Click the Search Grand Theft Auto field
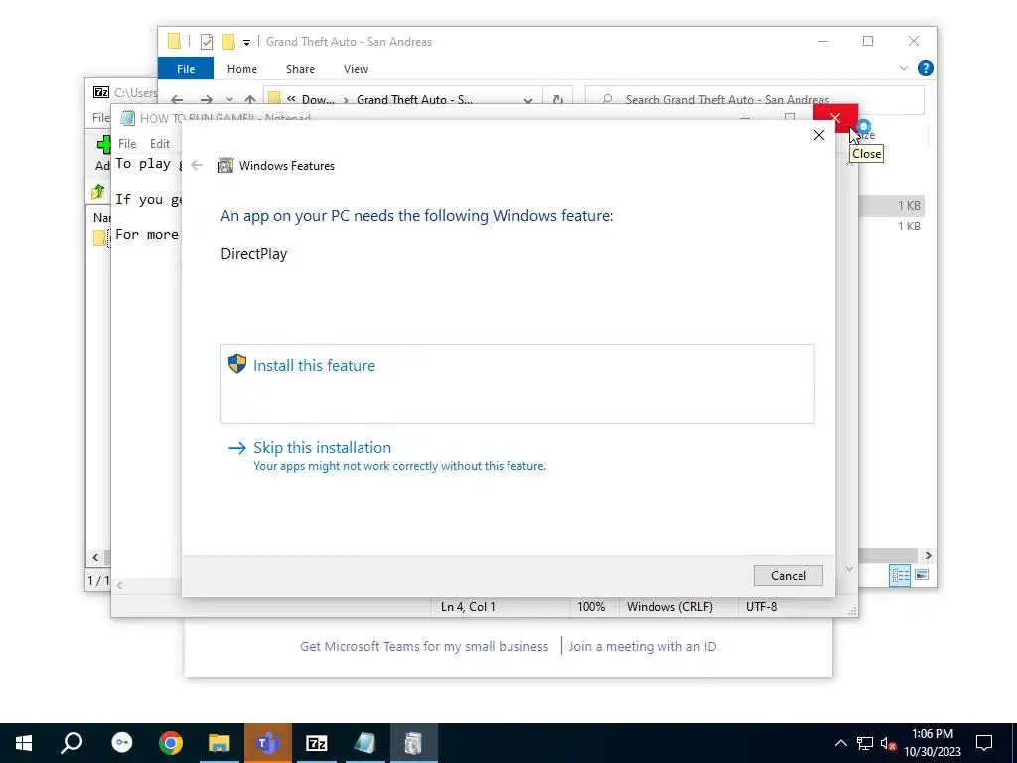This screenshot has height=763, width=1017. [754, 99]
